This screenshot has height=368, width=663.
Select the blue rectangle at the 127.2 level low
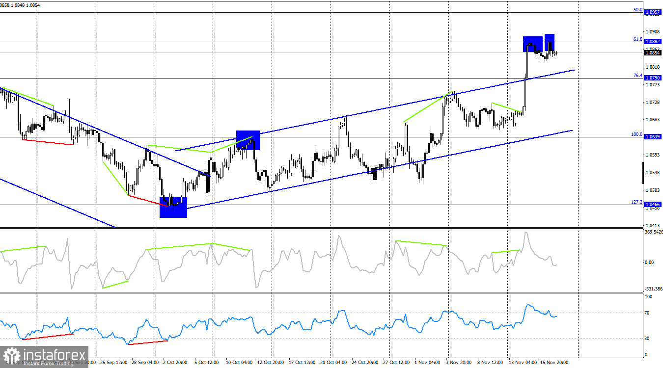pos(173,207)
